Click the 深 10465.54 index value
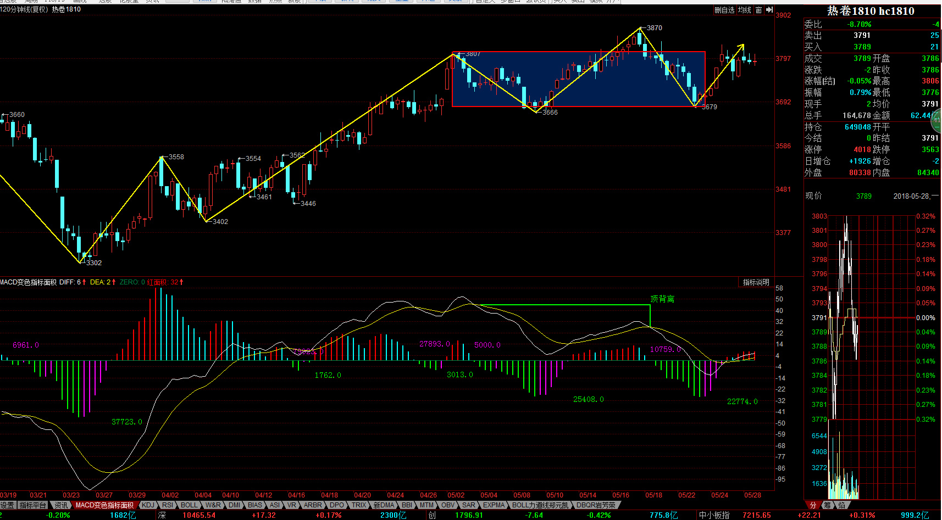 [199, 515]
